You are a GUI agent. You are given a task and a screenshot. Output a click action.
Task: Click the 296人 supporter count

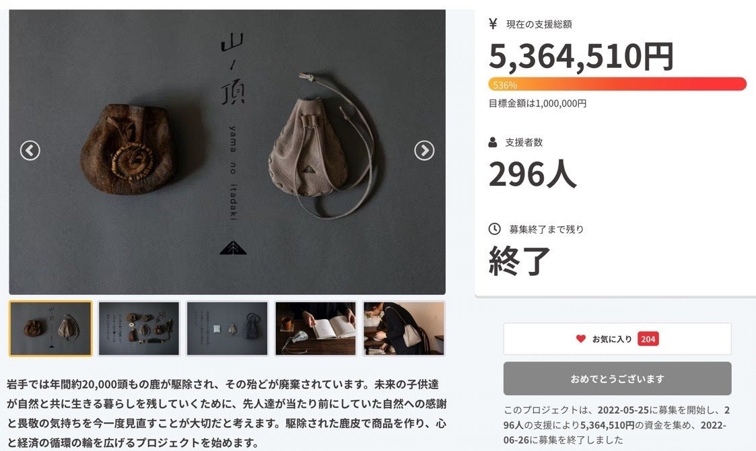pyautogui.click(x=532, y=174)
